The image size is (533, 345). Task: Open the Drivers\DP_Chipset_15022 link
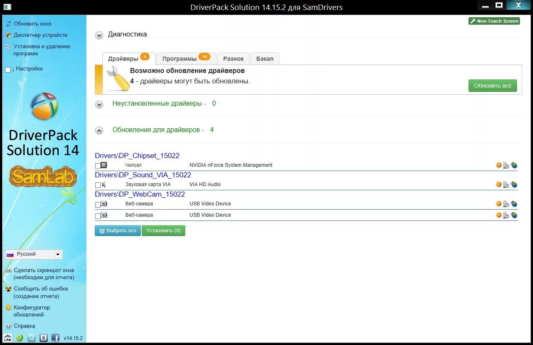(137, 156)
